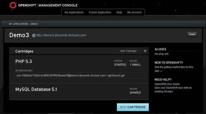Click the GIT REPOSITORY label
206x114 pixels.
pyautogui.click(x=24, y=71)
